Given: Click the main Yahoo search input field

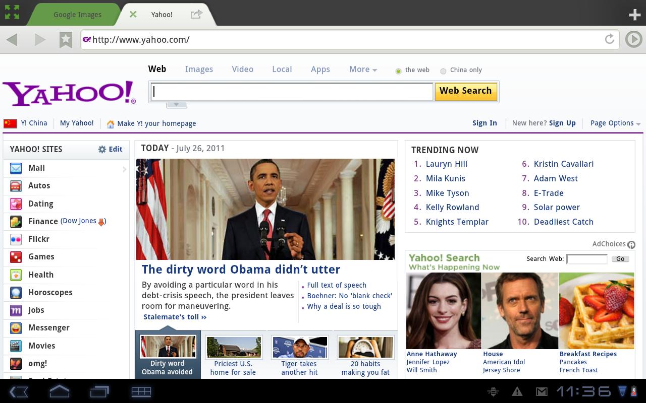Looking at the screenshot, I should 292,91.
